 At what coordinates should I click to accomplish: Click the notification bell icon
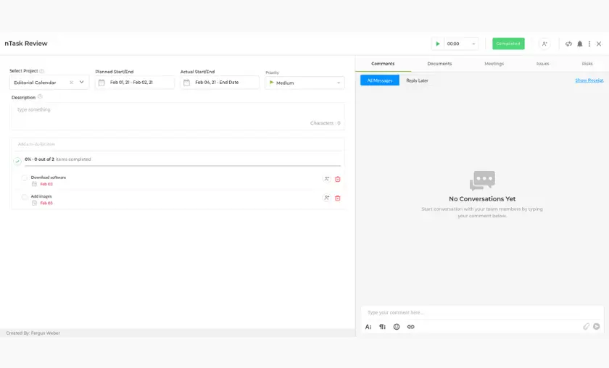coord(580,44)
